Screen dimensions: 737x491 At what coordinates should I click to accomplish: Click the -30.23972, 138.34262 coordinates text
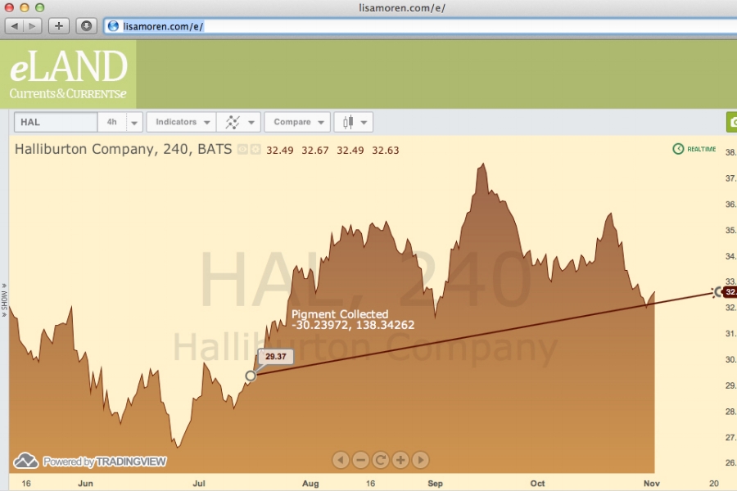[353, 325]
